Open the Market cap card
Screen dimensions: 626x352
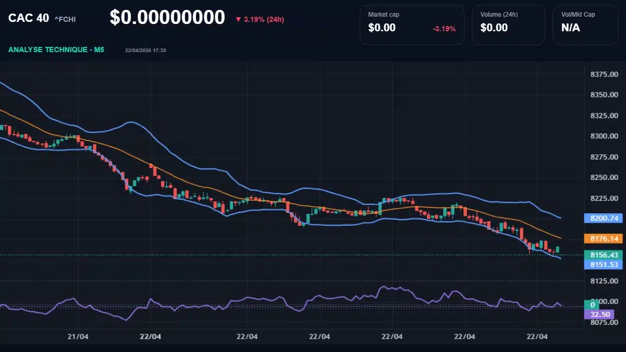pyautogui.click(x=412, y=25)
